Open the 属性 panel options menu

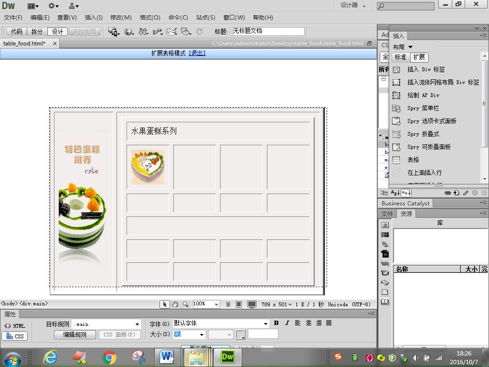coord(371,313)
